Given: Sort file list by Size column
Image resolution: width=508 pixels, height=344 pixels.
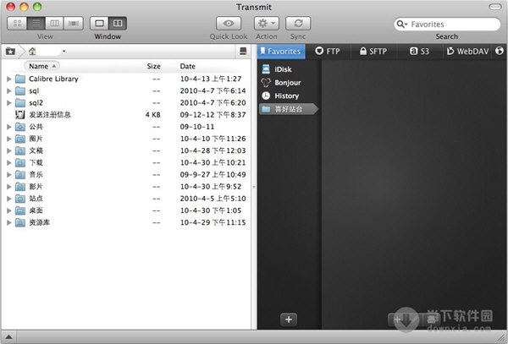Looking at the screenshot, I should [153, 66].
